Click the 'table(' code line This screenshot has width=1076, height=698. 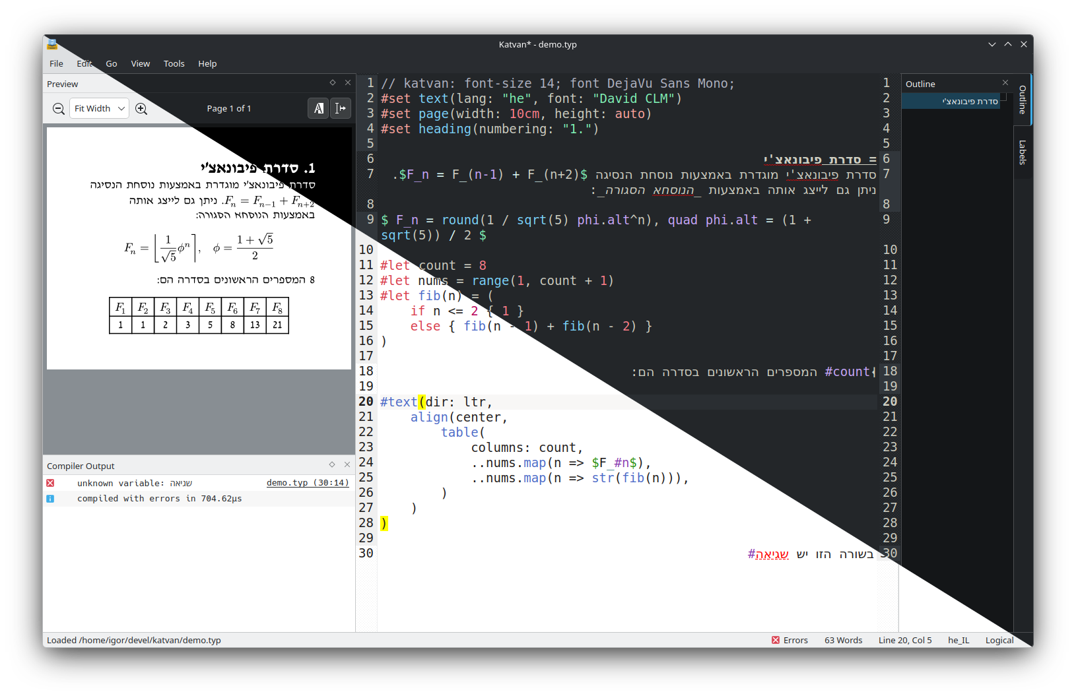click(463, 433)
